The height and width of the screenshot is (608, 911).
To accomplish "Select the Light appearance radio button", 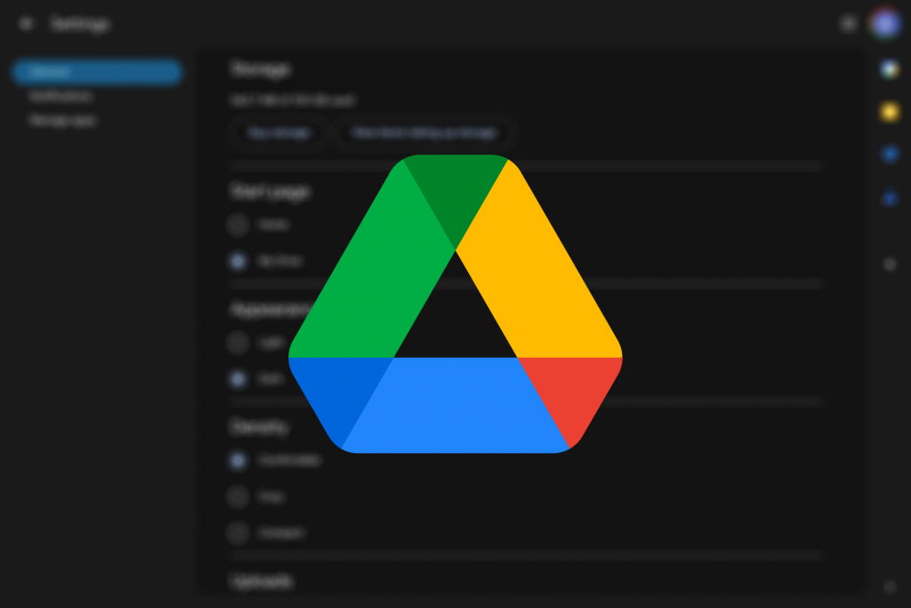I will tap(238, 343).
